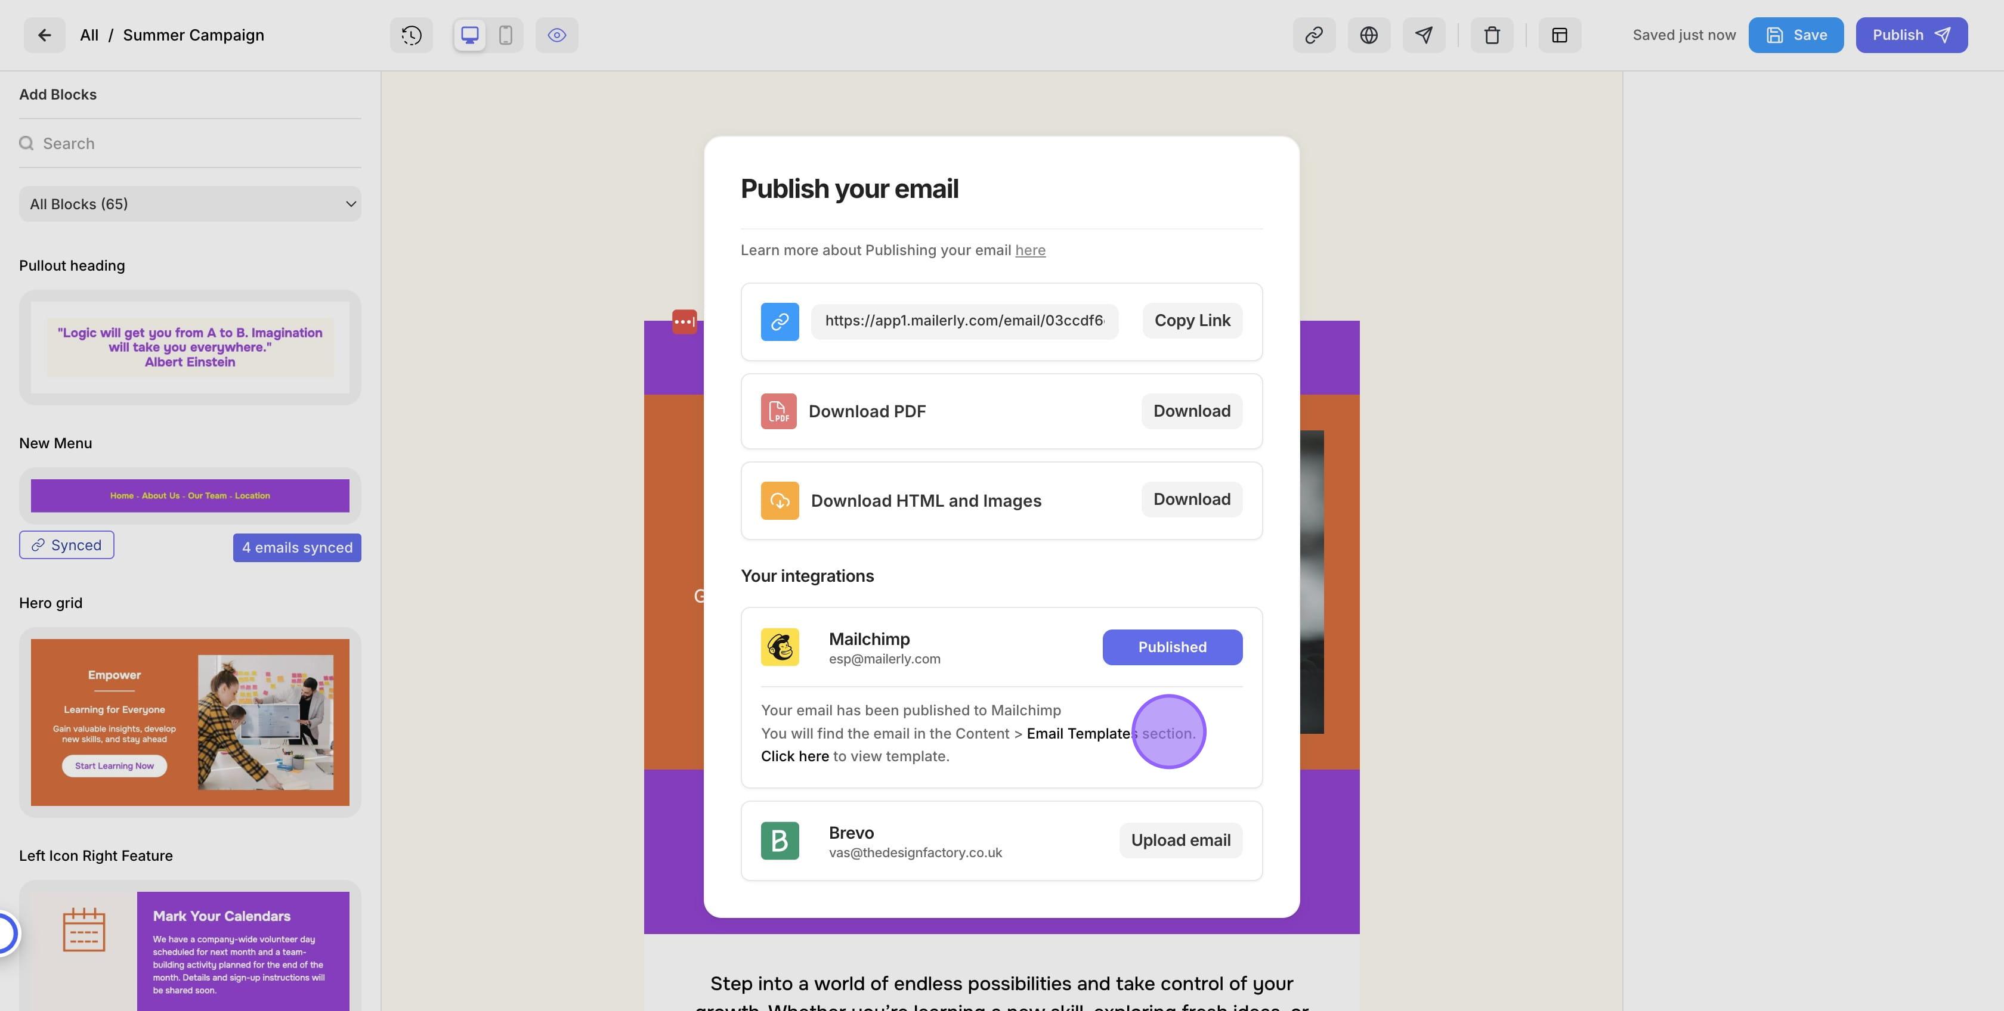The width and height of the screenshot is (2004, 1011).
Task: Toggle the eye preview button
Action: [557, 35]
